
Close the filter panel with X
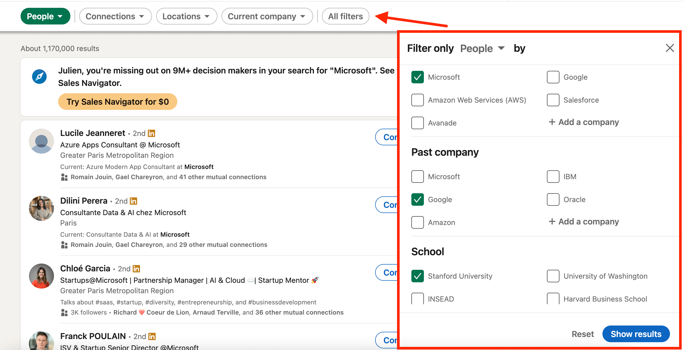tap(669, 48)
